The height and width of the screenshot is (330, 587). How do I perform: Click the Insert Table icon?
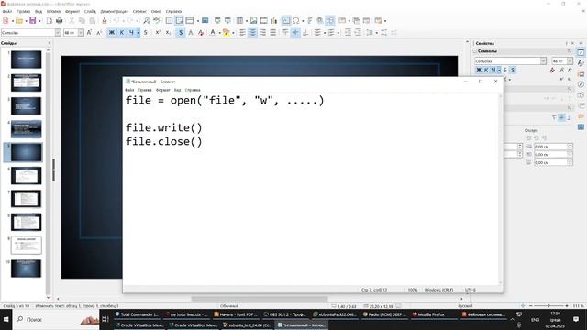pos(240,20)
